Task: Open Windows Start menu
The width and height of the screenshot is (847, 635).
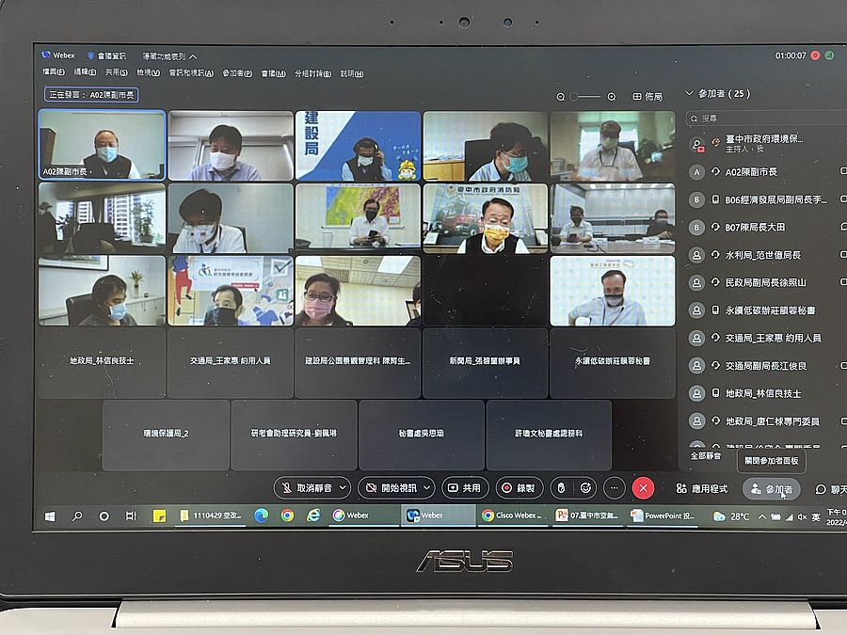Action: [50, 516]
